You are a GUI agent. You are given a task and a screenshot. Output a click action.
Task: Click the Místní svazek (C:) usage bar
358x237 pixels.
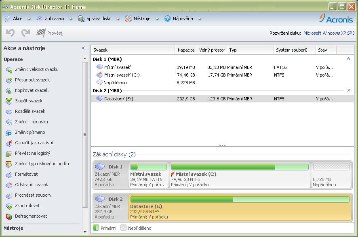(x=240, y=167)
